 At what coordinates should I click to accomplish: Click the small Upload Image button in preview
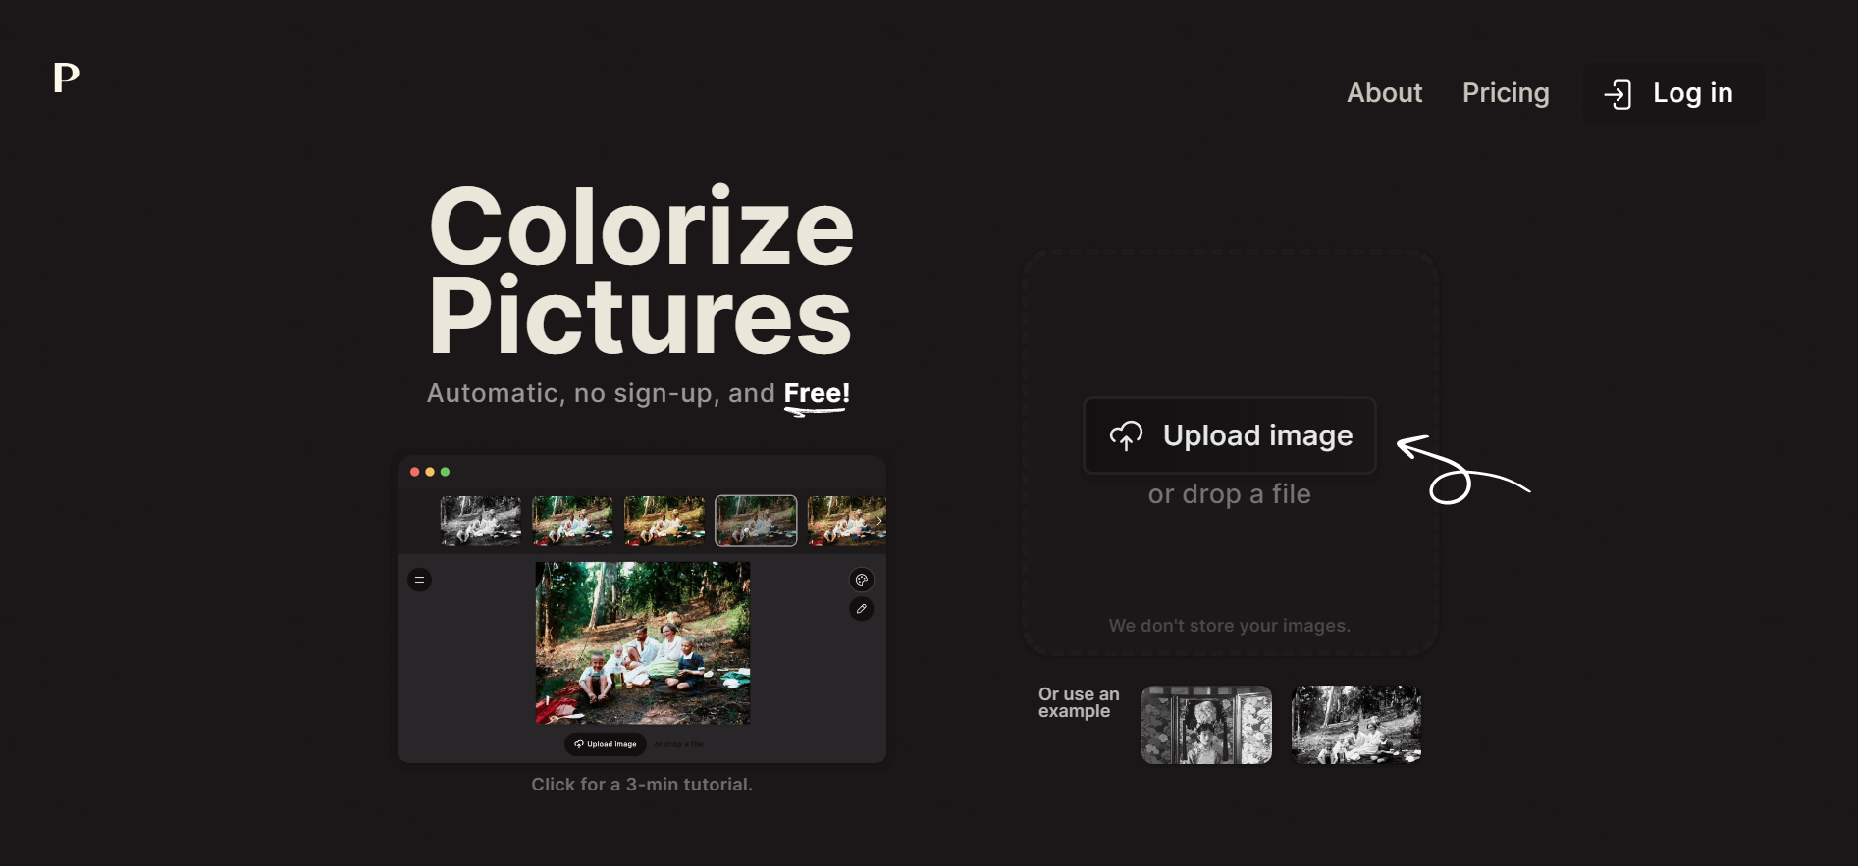point(606,744)
